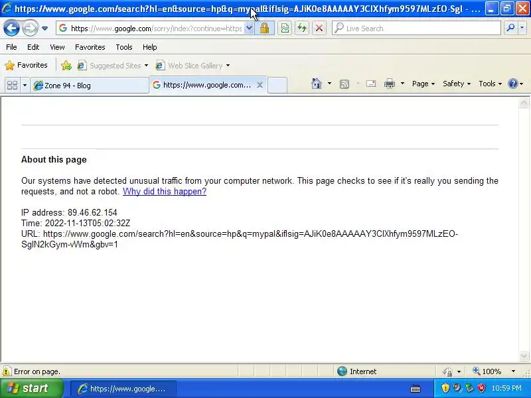
Task: Open the Help question mark icon
Action: click(x=516, y=84)
